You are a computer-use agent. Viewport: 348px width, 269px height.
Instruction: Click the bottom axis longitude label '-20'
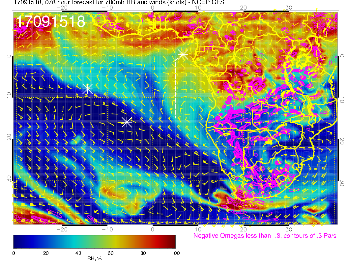[62, 229]
